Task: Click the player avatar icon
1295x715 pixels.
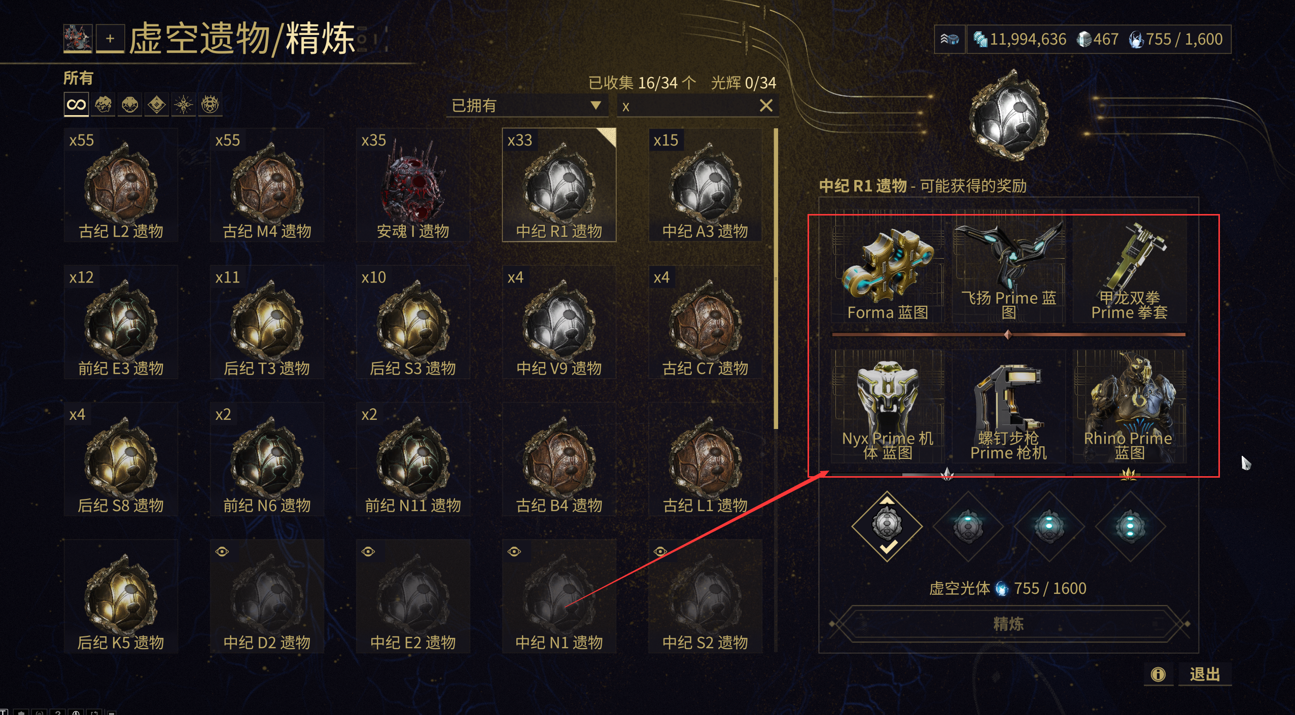Action: (x=78, y=39)
